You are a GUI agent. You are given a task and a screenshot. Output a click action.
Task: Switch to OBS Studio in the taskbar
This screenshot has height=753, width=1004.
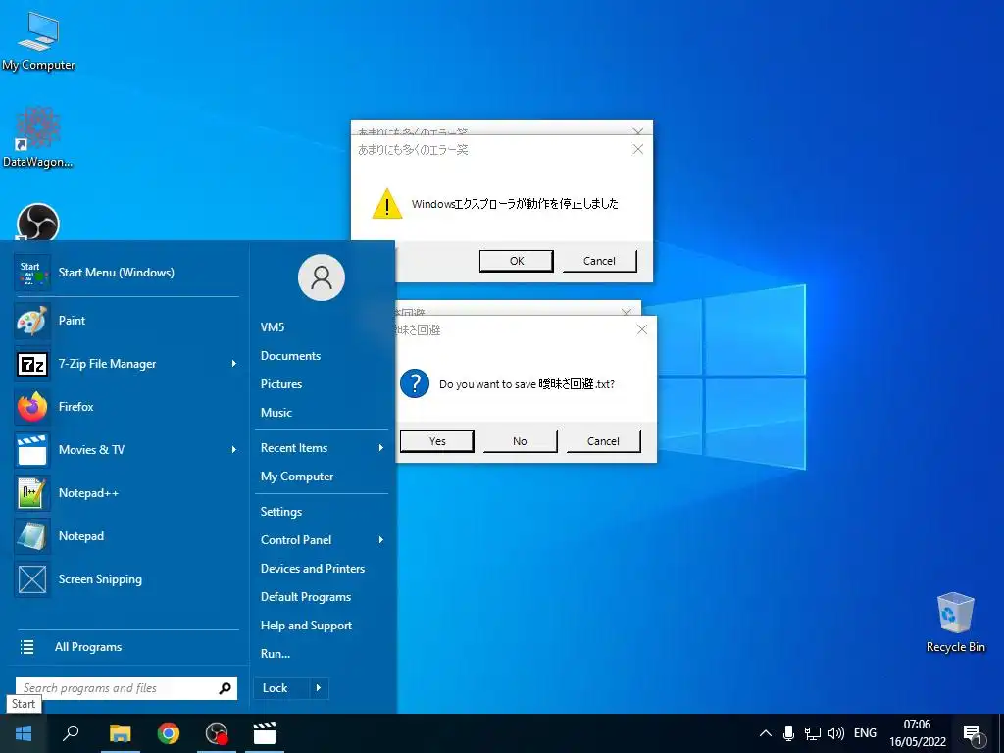click(x=217, y=733)
